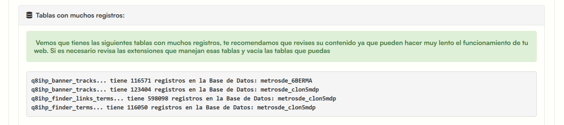Click metrosde_clon5mdp on the finder_terms row
The height and width of the screenshot is (125, 564).
point(286,107)
